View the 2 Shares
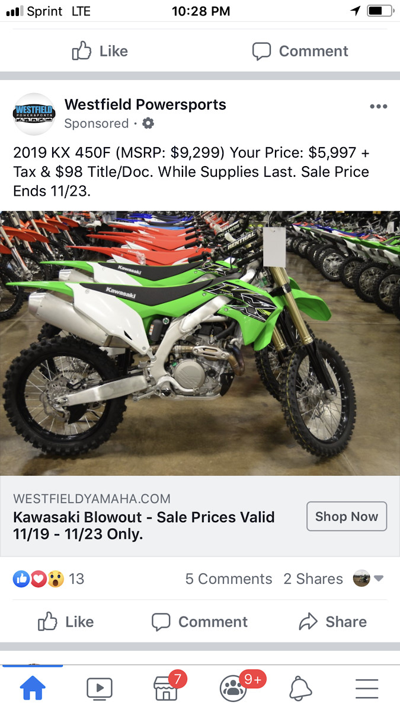The width and height of the screenshot is (400, 712). coord(313,578)
